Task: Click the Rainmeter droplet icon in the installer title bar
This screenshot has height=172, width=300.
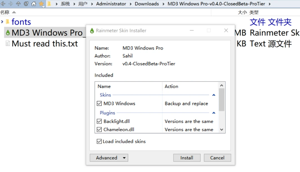Action: (92, 31)
